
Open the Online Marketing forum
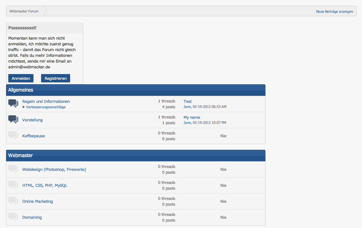pyautogui.click(x=38, y=201)
